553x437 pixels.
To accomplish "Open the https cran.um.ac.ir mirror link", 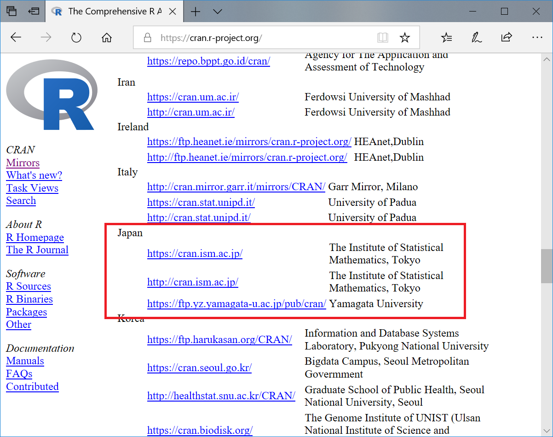I will pyautogui.click(x=193, y=97).
